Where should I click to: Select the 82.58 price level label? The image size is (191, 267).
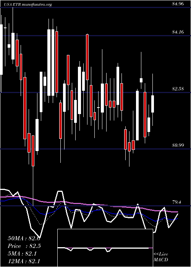[178, 88]
